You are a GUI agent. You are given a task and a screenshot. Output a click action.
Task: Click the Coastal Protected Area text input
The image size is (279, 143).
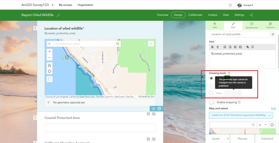tap(100, 128)
